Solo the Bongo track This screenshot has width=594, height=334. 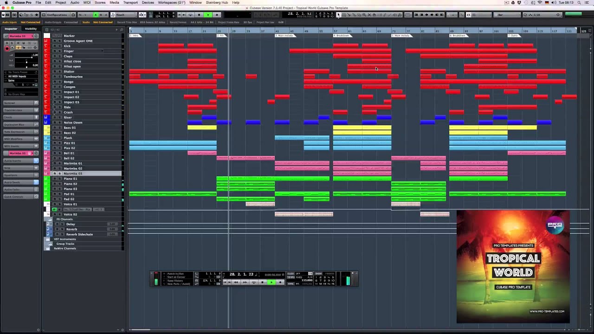59,82
